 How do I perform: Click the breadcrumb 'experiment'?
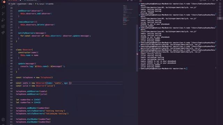[22, 4]
